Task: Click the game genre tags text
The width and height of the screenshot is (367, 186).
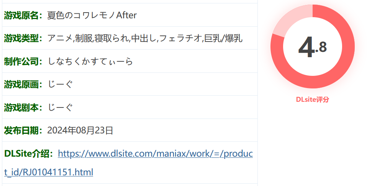Action: point(145,38)
